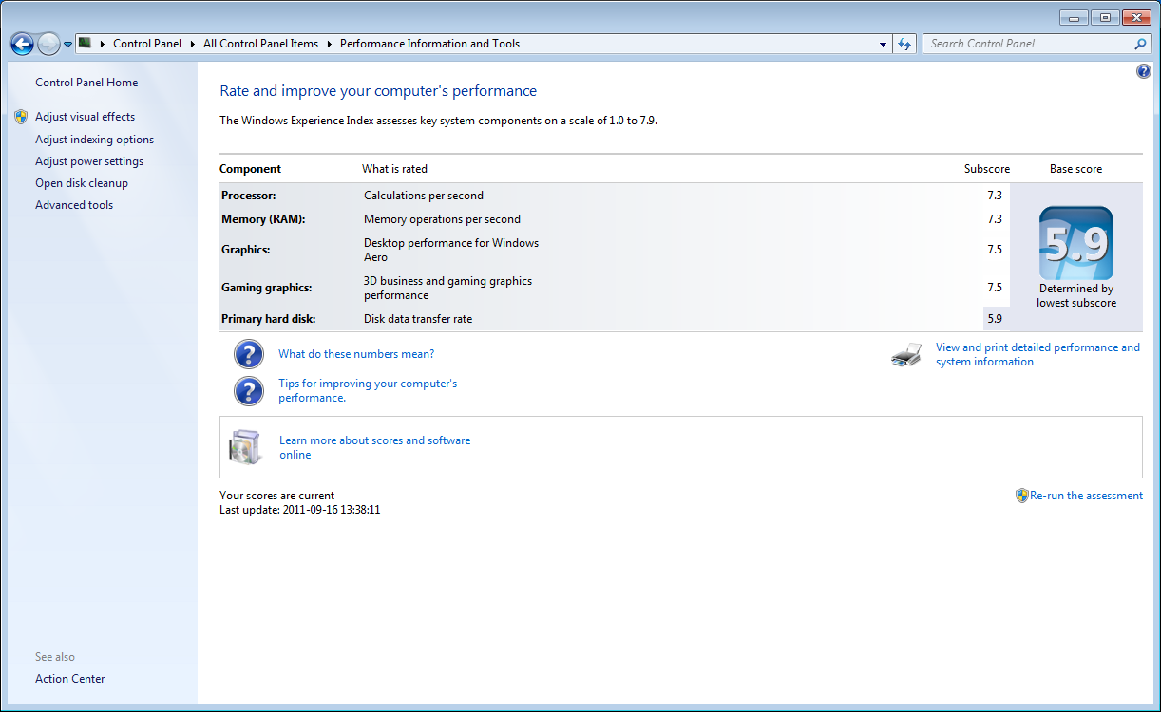
Task: Click the question icon by 'What do these numbers mean?'
Action: tap(249, 354)
